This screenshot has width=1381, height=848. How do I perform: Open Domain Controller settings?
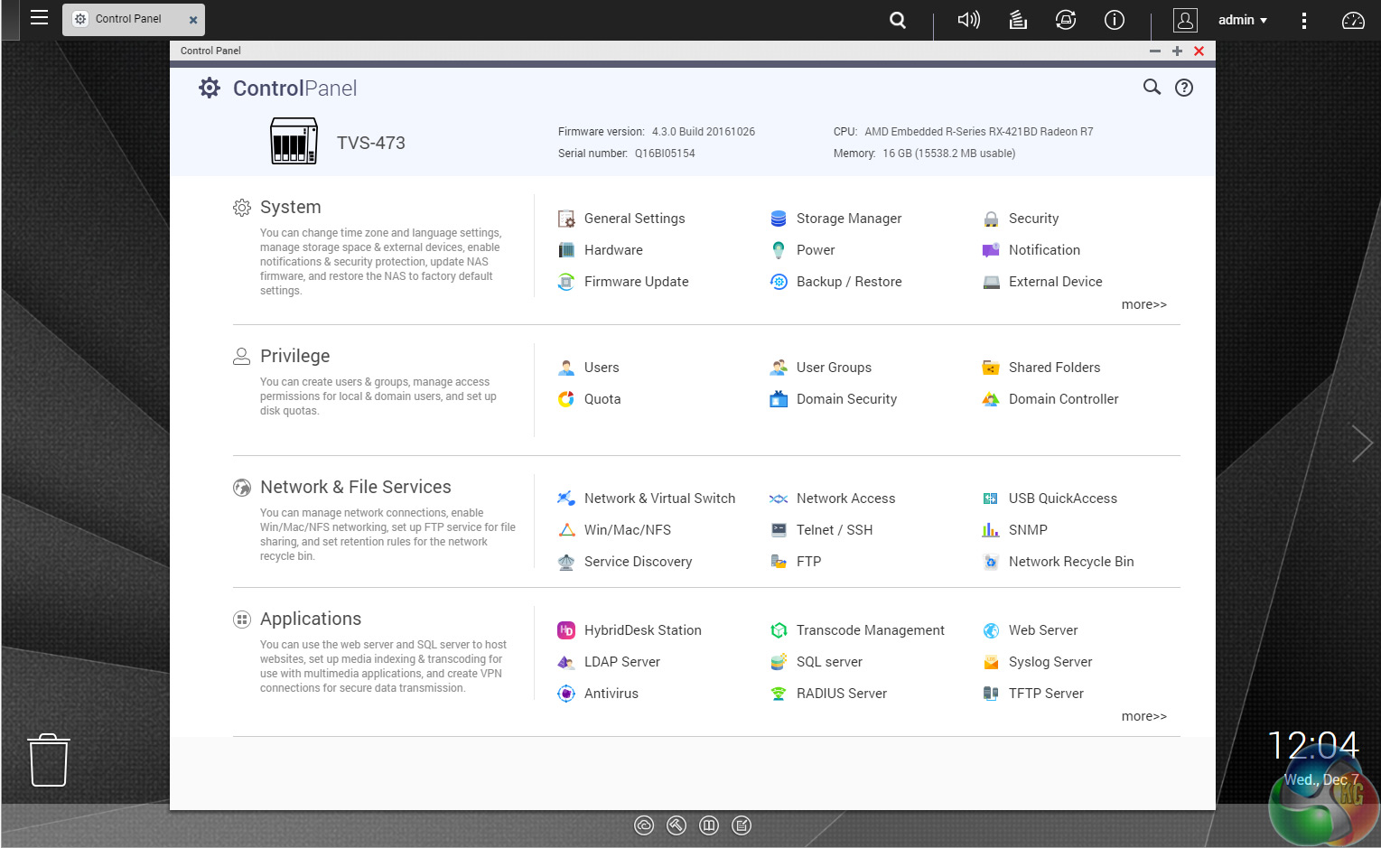[x=1063, y=399]
